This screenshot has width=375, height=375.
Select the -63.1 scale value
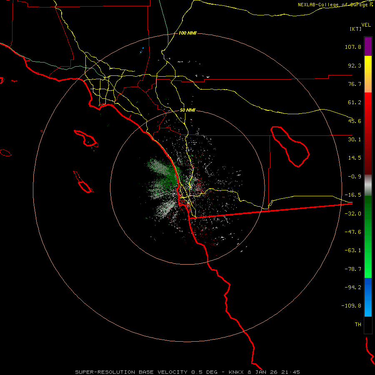[x=353, y=250]
